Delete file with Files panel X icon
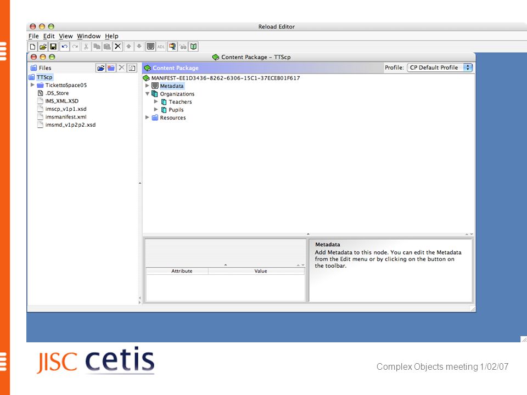Image resolution: width=527 pixels, height=395 pixels. (122, 68)
